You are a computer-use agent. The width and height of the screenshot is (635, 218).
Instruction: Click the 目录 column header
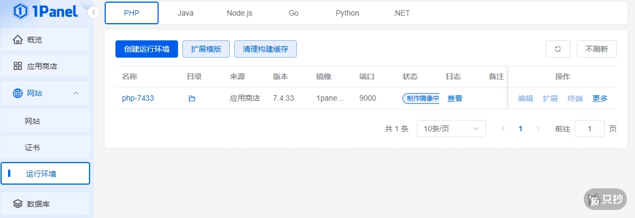[x=194, y=76]
